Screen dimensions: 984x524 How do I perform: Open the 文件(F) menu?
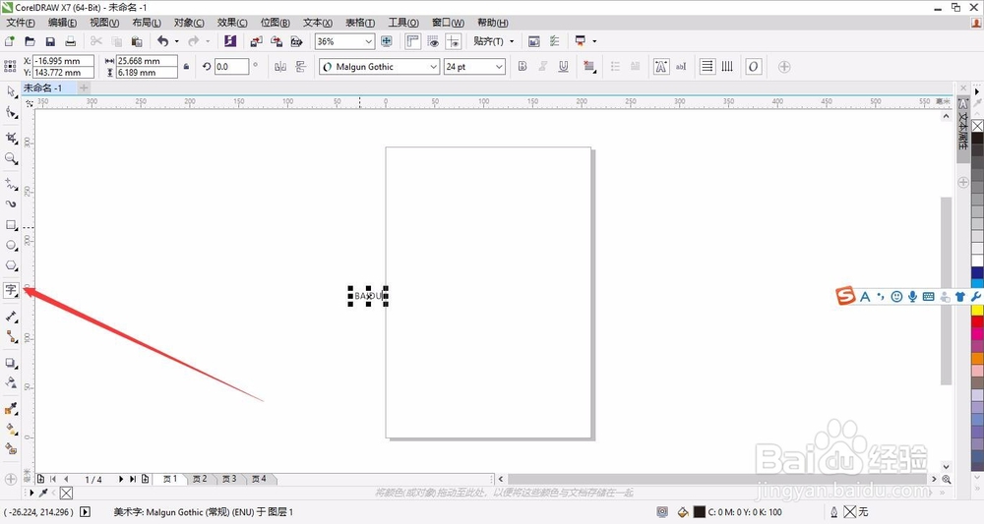click(x=21, y=23)
